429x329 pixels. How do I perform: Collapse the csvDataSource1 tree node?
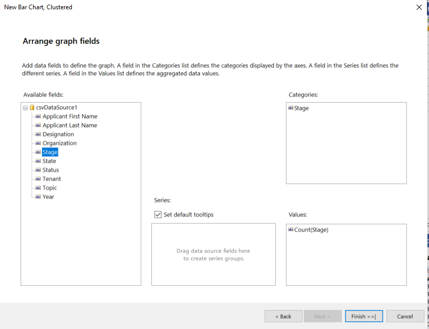pos(25,108)
